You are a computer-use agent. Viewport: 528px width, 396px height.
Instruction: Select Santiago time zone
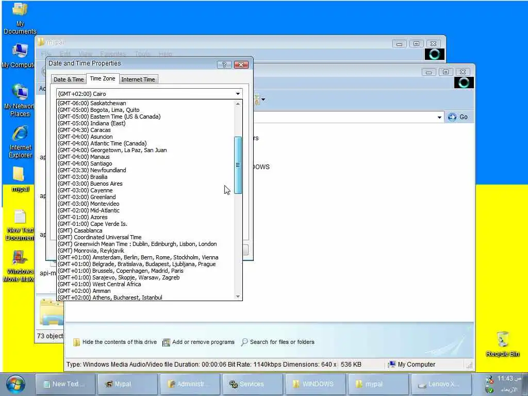pos(145,163)
